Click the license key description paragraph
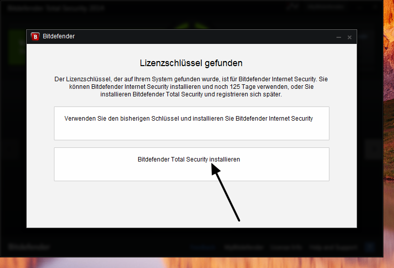 pyautogui.click(x=191, y=87)
